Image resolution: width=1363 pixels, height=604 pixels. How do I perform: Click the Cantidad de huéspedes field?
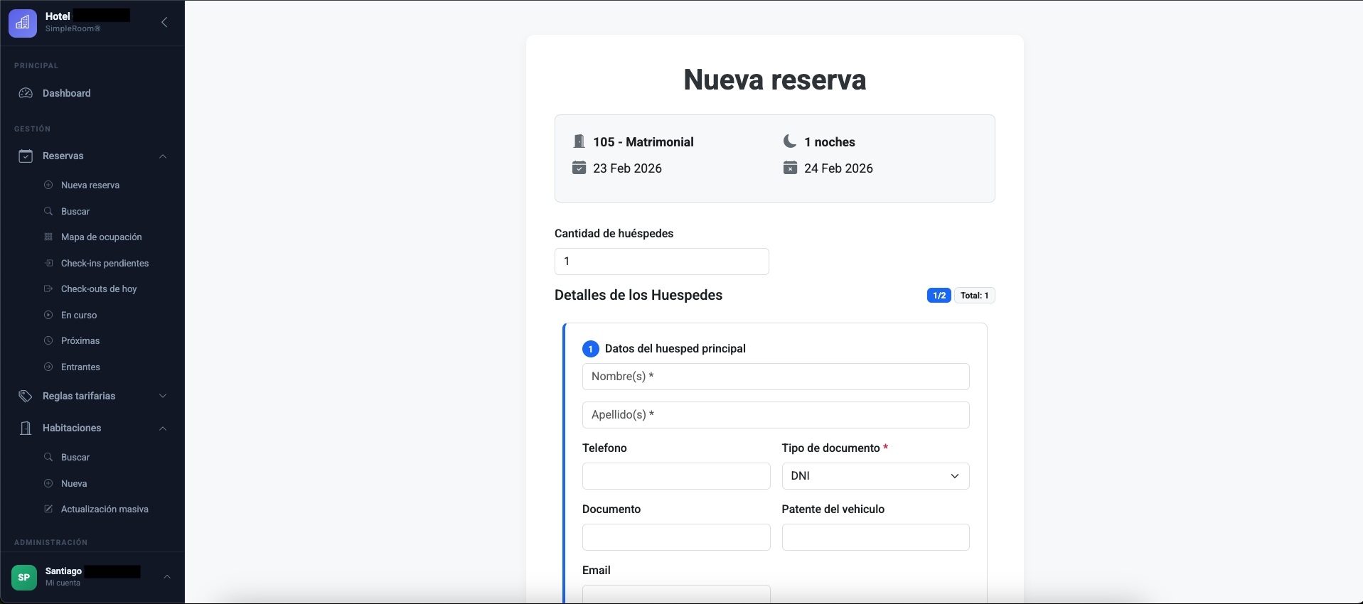(x=661, y=261)
